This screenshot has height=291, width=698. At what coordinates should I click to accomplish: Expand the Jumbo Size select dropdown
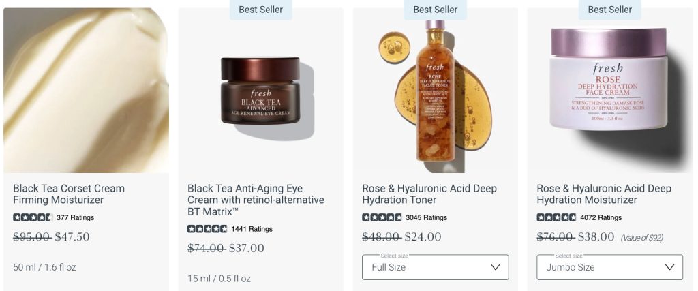point(610,267)
